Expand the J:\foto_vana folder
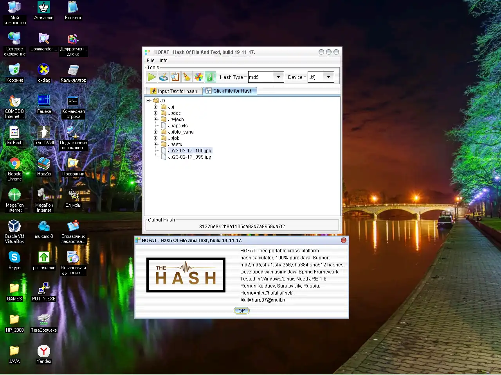This screenshot has width=501, height=375. click(156, 132)
